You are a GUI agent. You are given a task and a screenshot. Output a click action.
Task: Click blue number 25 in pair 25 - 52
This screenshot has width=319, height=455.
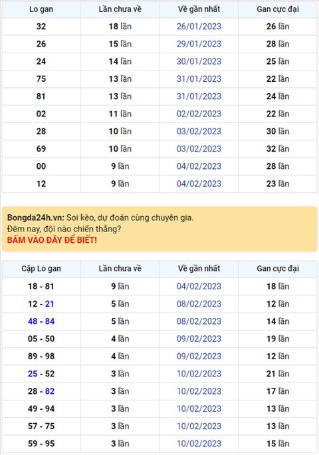coord(33,374)
